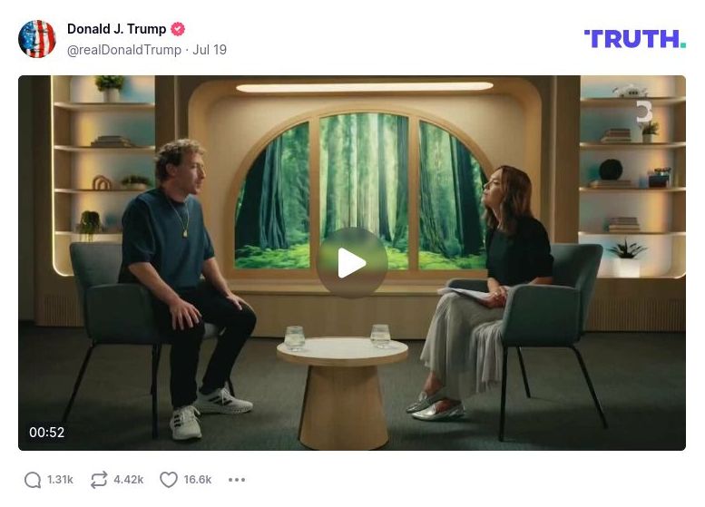Like the post with heart icon
This screenshot has height=507, width=705.
[169, 480]
